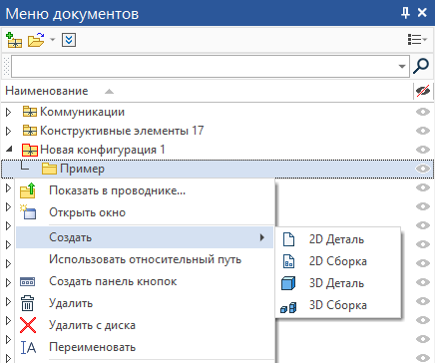435x363 pixels.
Task: Click the 3D Деталь blue cube icon
Action: click(288, 283)
